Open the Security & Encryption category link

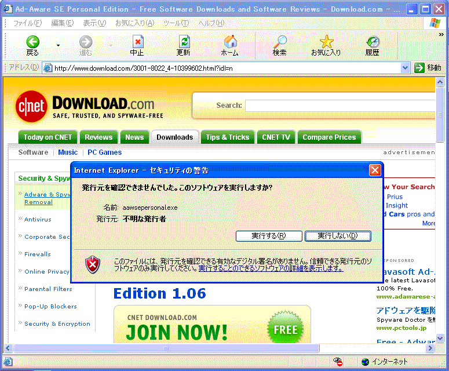click(57, 324)
